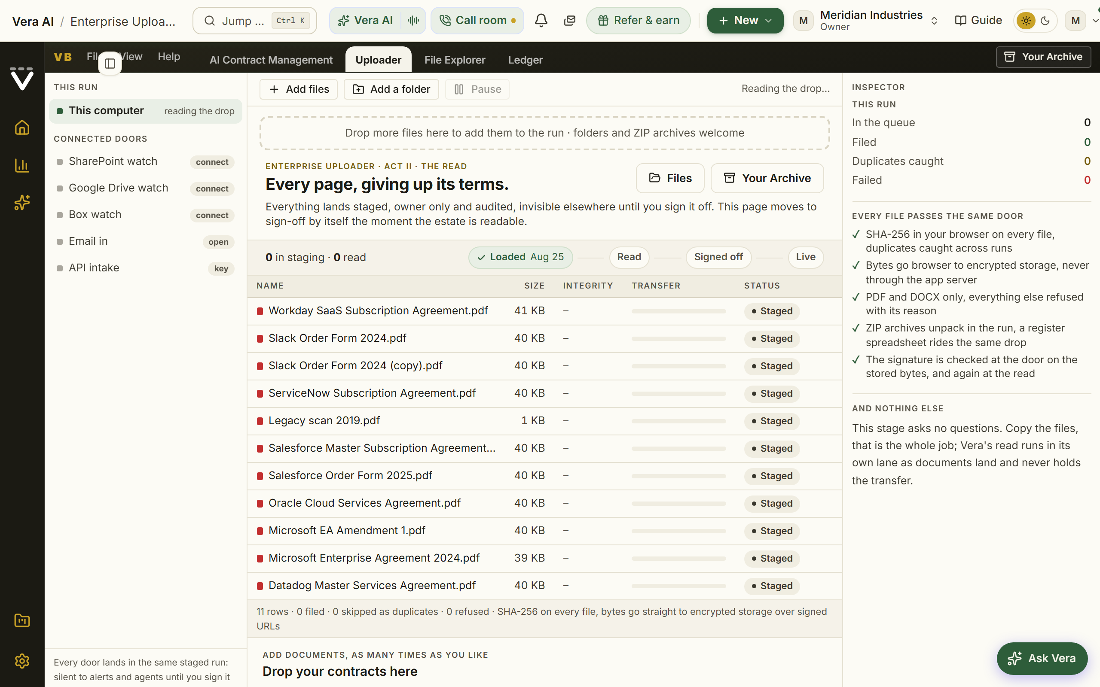The height and width of the screenshot is (687, 1100).
Task: Open the inbox mail icon
Action: coord(569,21)
